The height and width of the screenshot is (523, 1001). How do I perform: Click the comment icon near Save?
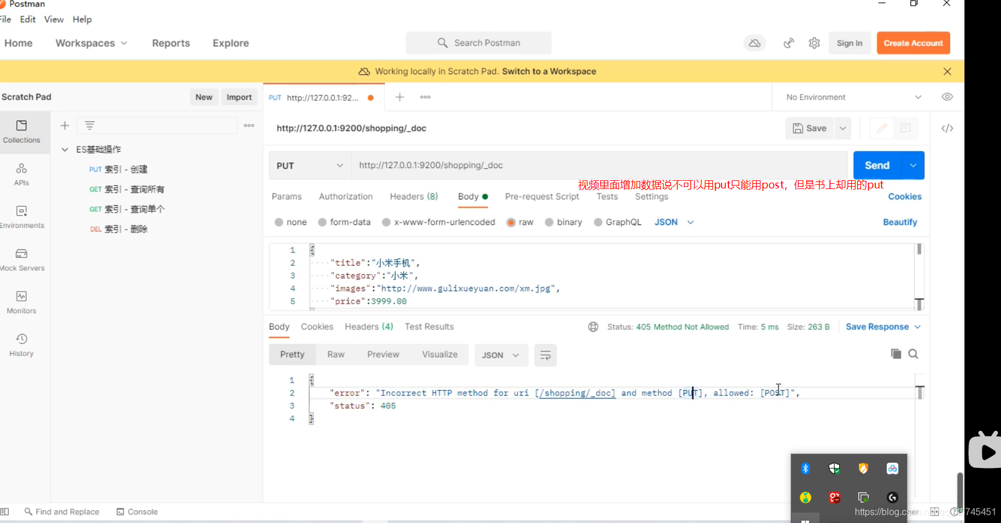(x=905, y=128)
